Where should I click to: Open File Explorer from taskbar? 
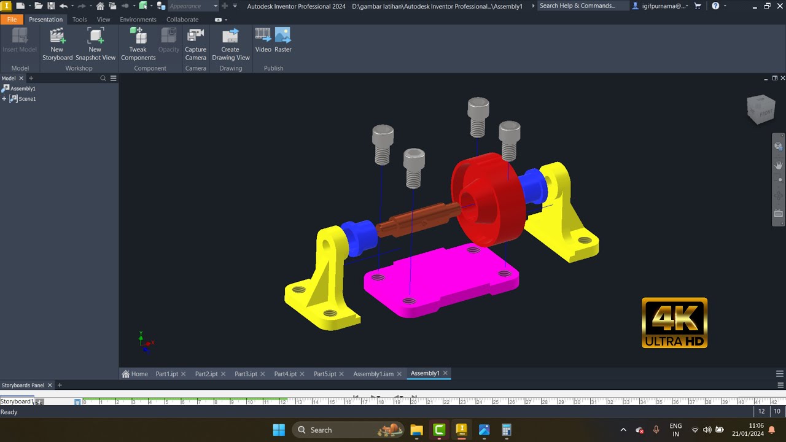[x=417, y=430]
